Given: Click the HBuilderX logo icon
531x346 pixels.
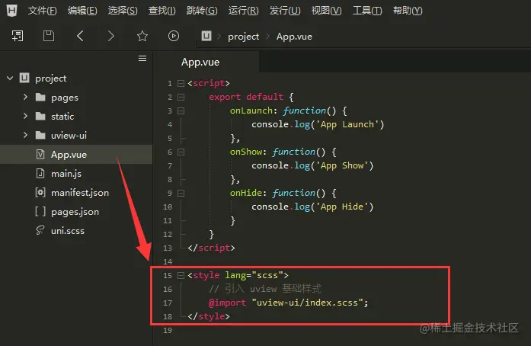Looking at the screenshot, I should click(x=12, y=10).
